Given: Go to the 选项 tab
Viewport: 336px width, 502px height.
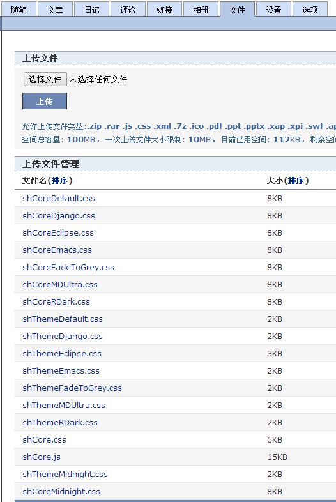Looking at the screenshot, I should tap(310, 10).
